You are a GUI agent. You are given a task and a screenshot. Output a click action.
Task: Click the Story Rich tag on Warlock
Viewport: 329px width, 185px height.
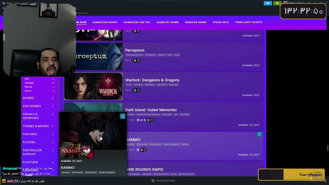(x=173, y=85)
